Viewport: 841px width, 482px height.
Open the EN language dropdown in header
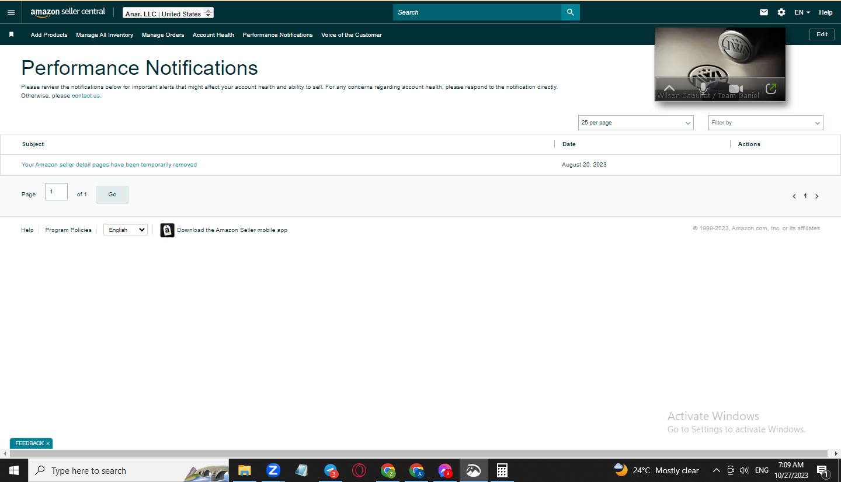point(802,12)
